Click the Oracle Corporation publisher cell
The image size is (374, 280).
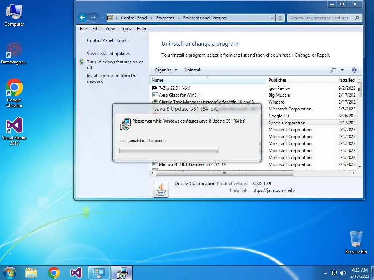click(287, 123)
